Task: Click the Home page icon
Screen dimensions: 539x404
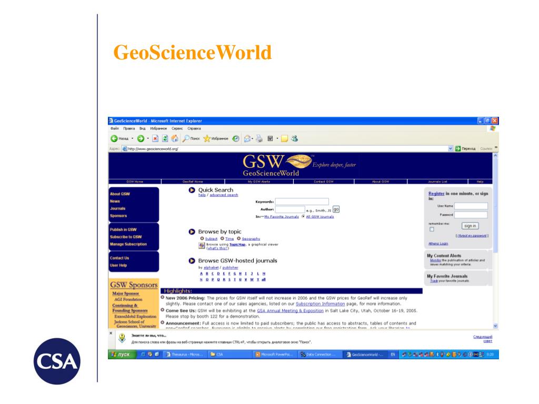Action: [x=175, y=138]
